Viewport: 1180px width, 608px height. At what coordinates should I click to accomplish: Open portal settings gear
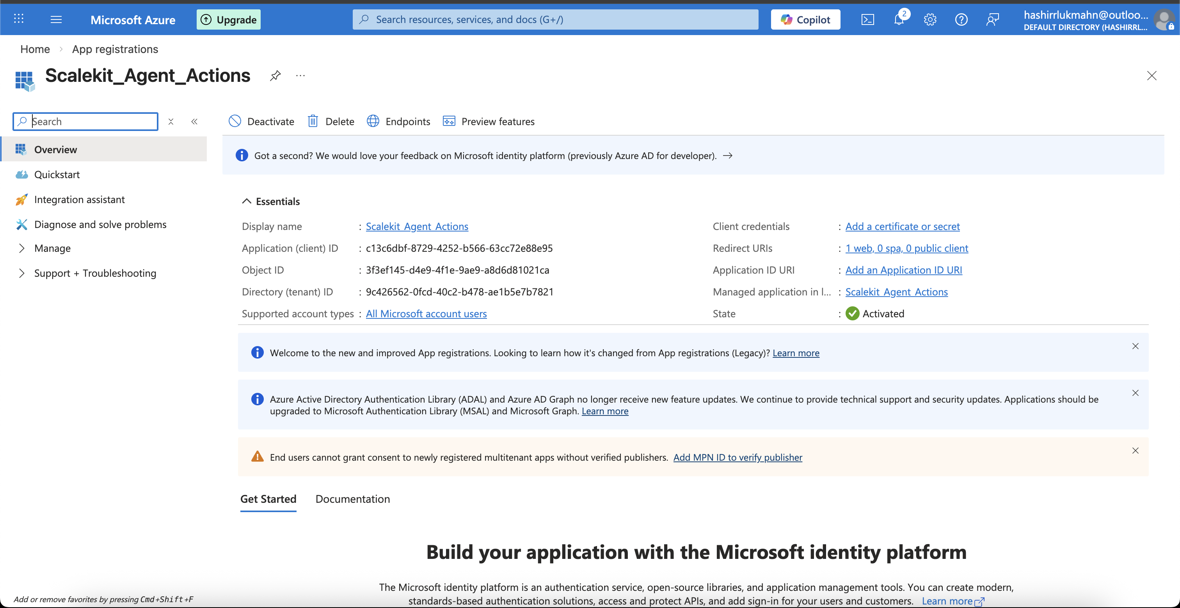pyautogui.click(x=930, y=19)
